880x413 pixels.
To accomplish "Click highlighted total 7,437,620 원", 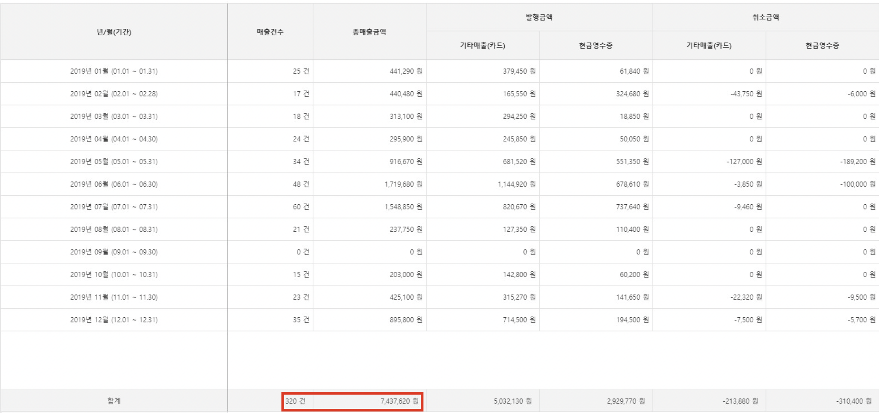I will click(399, 401).
